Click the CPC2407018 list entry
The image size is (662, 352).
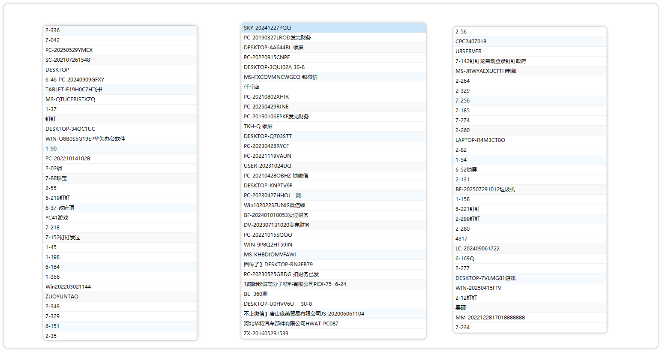tap(471, 42)
